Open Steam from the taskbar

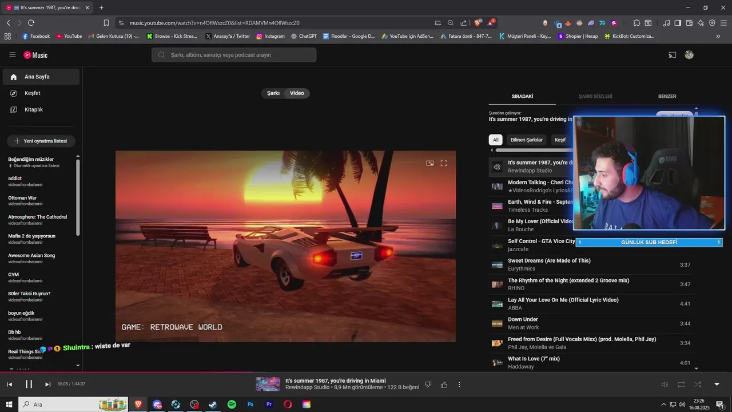213,405
